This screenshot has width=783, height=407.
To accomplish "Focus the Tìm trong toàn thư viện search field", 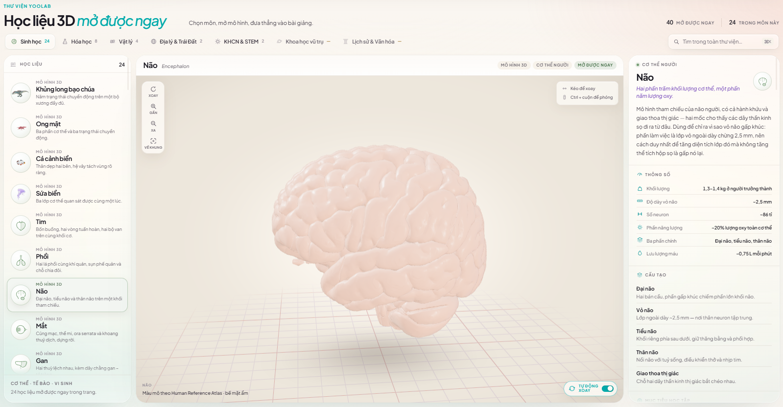I will pyautogui.click(x=722, y=42).
